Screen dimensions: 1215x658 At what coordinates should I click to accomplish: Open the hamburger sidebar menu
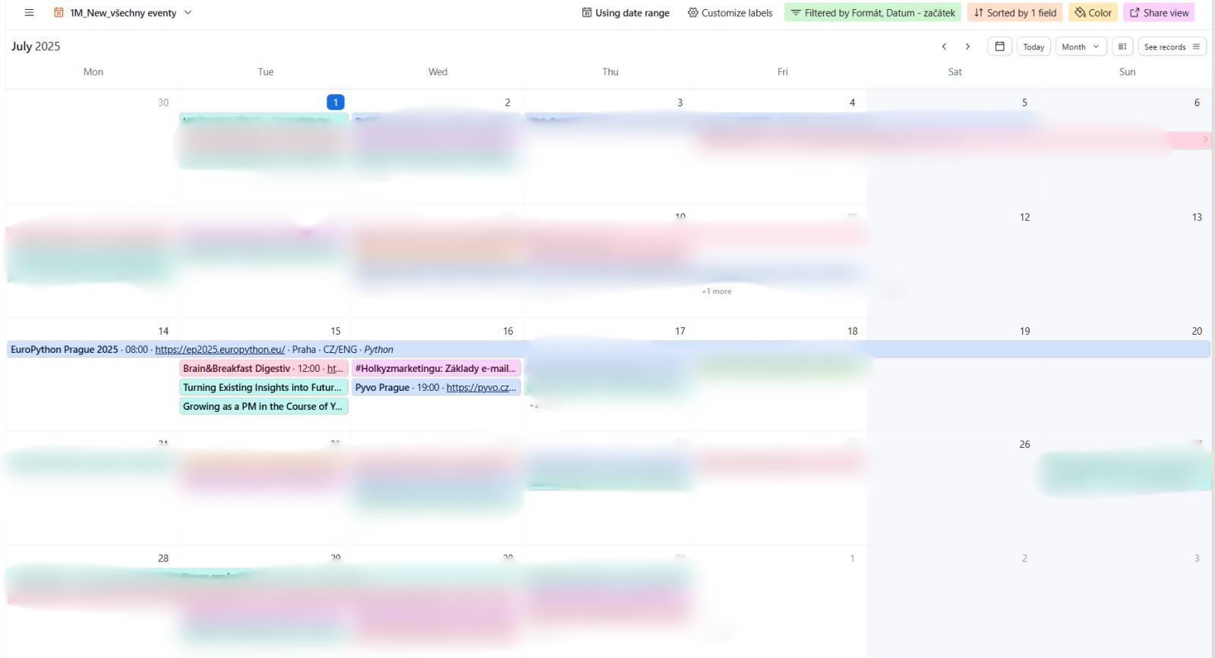(29, 13)
